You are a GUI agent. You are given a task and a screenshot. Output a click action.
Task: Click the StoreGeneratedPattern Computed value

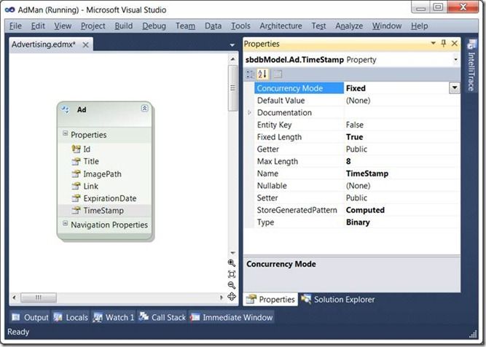click(365, 210)
